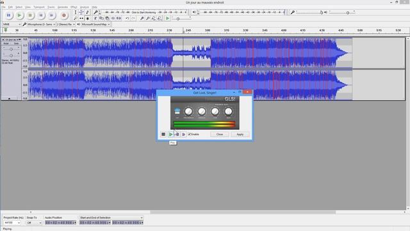Fit project to window width
Image resolution: width=410 pixels, height=231 pixels.
tap(160, 19)
